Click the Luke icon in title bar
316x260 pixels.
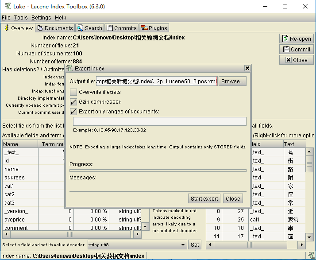(8, 6)
